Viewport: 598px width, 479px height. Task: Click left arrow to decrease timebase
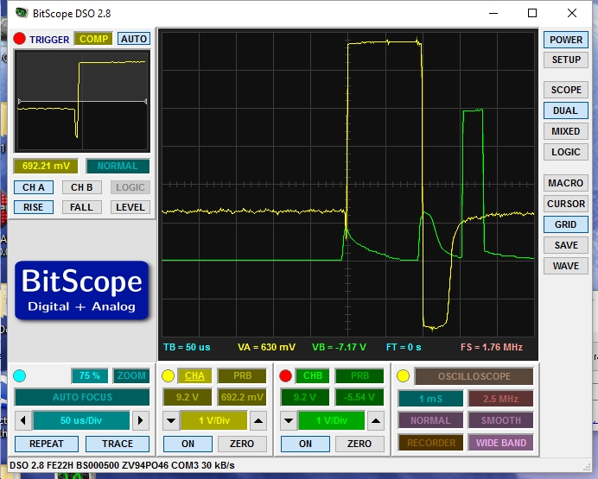pyautogui.click(x=24, y=420)
